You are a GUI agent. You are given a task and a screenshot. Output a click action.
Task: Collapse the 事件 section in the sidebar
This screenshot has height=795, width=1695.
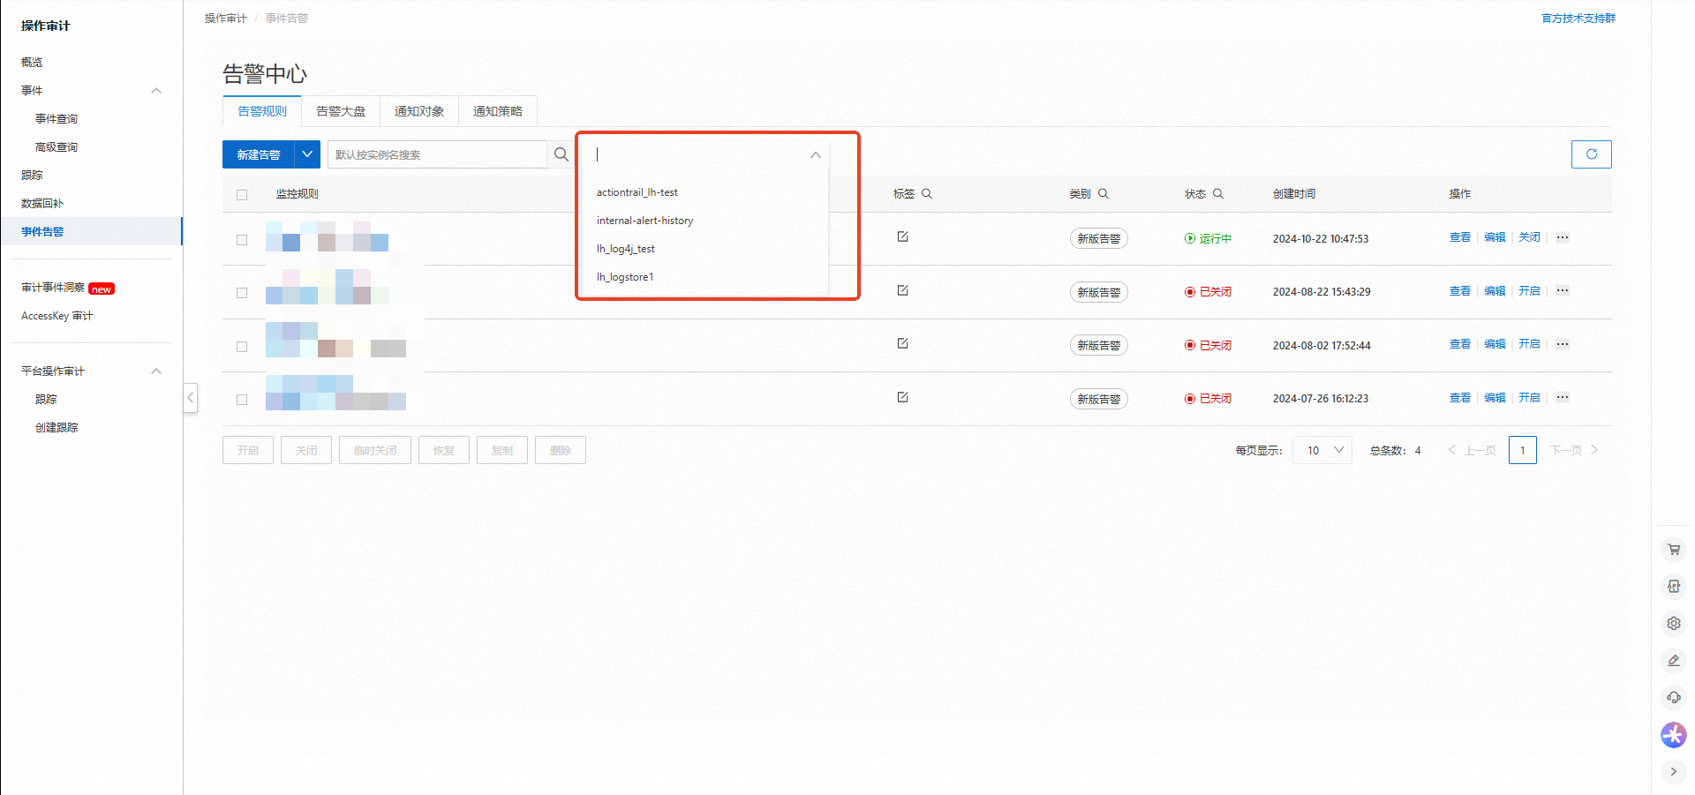coord(156,91)
